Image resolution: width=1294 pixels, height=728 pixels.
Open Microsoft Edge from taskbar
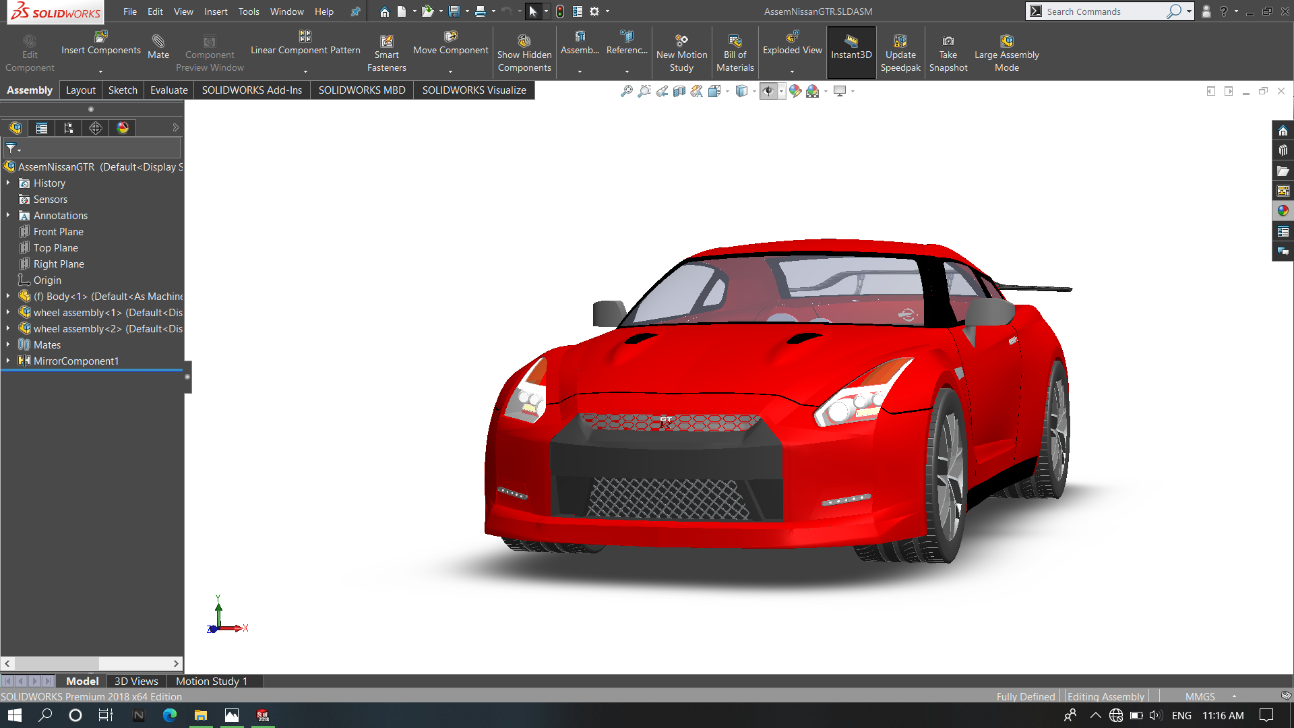[169, 715]
